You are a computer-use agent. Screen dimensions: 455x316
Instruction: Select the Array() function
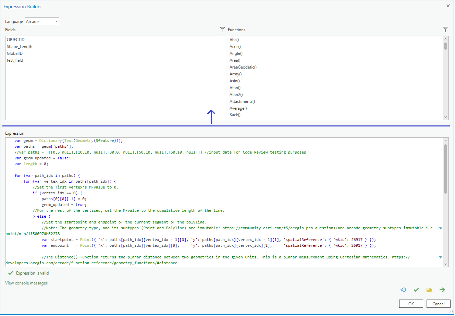coord(235,74)
